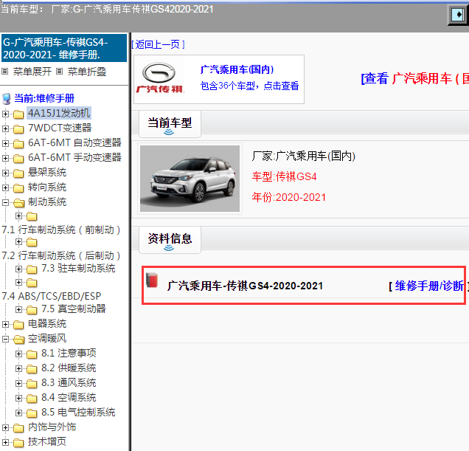Select 7.1 行车制动系统（前制动）

(x=61, y=230)
